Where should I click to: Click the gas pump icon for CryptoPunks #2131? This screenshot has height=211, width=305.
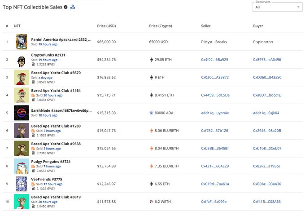[x=33, y=64]
